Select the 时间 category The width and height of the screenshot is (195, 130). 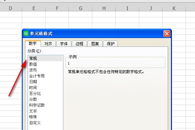[x=45, y=87]
